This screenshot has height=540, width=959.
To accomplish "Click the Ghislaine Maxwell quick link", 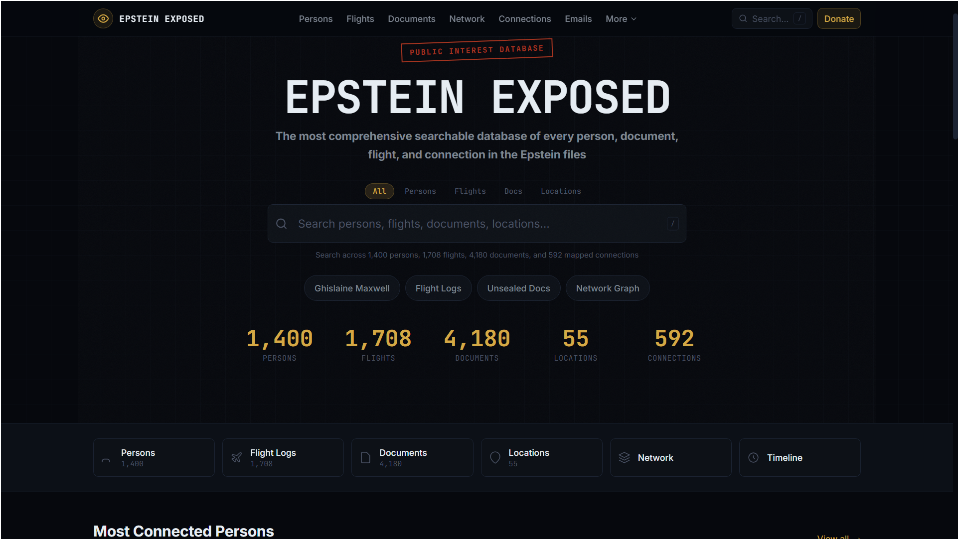I will coord(352,288).
